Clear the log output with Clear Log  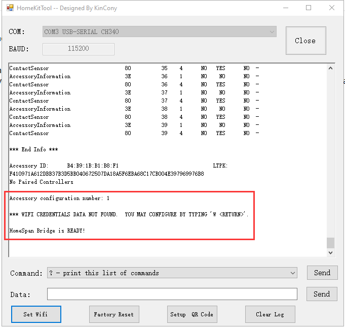click(271, 314)
